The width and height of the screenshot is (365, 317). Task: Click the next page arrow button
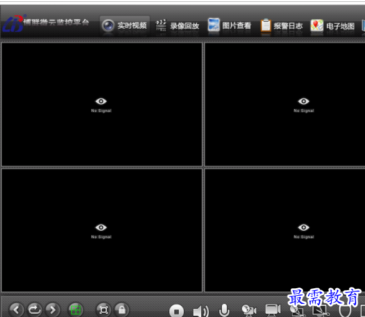[52, 309]
